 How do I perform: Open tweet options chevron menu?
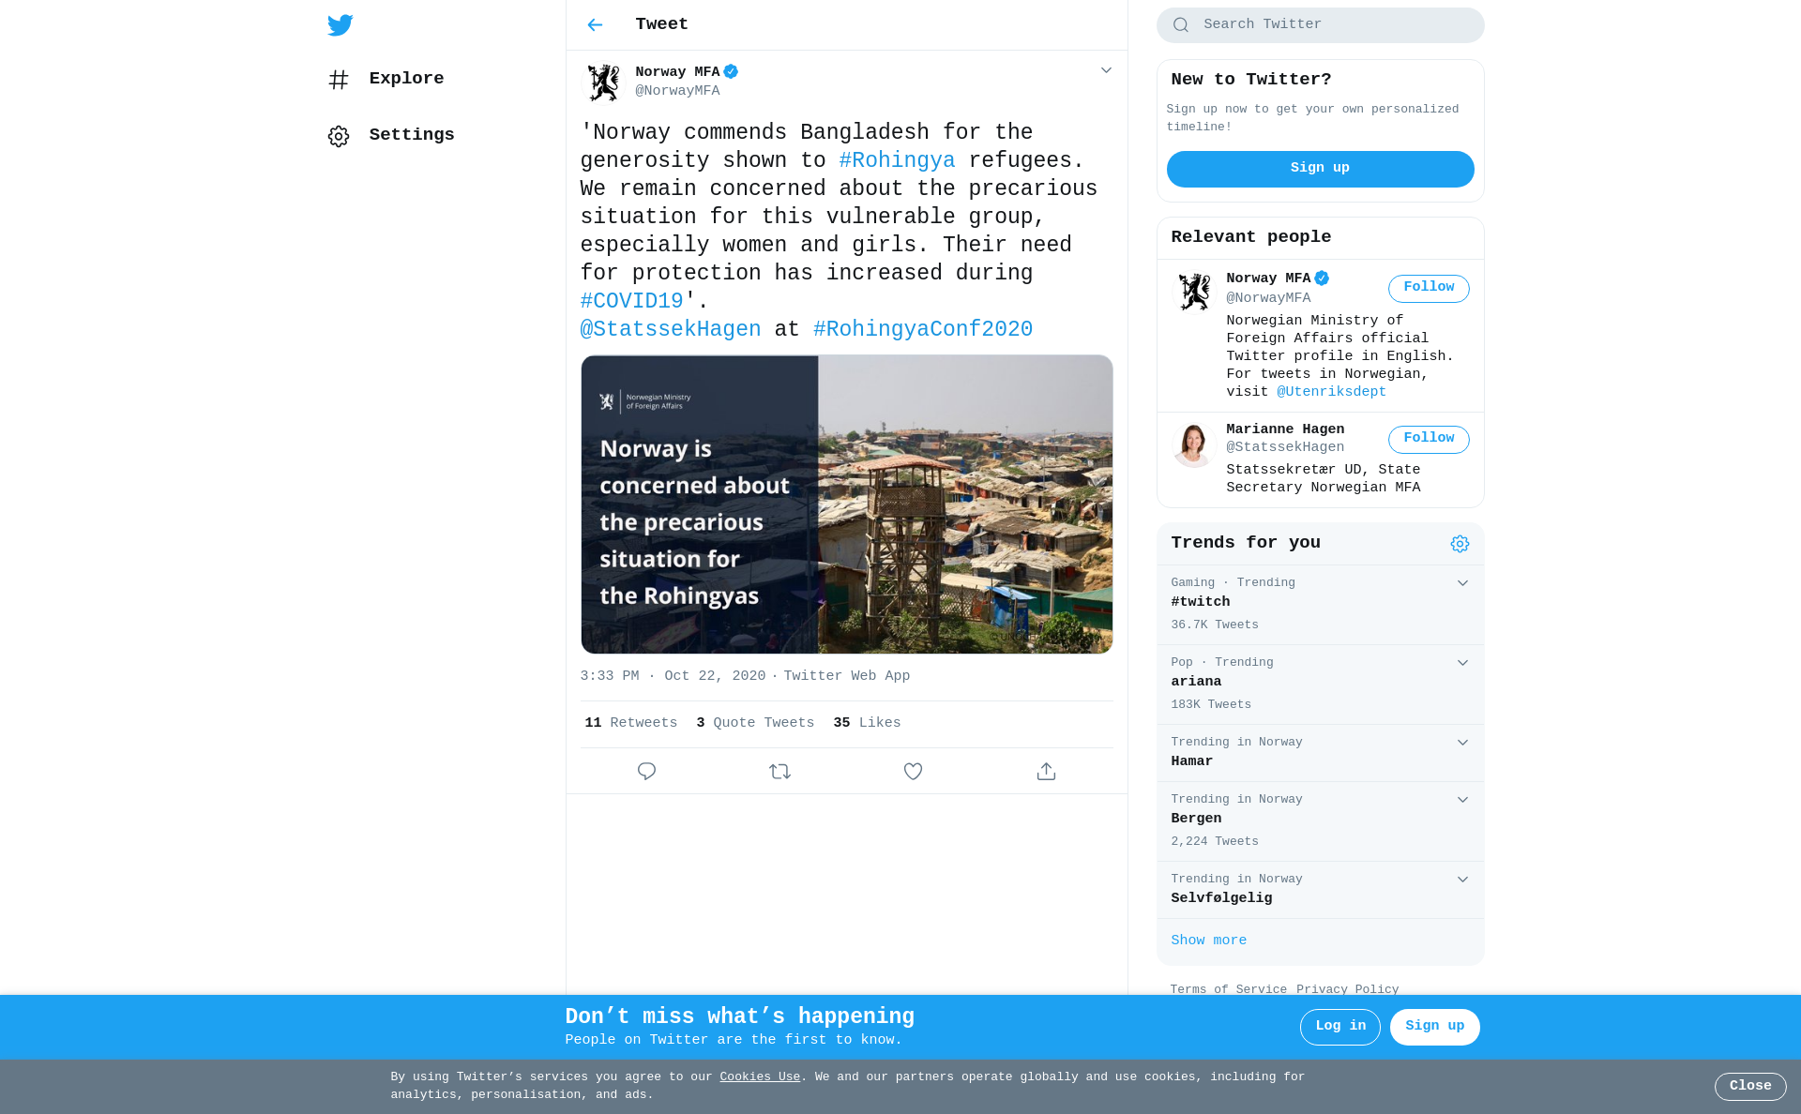pyautogui.click(x=1106, y=70)
